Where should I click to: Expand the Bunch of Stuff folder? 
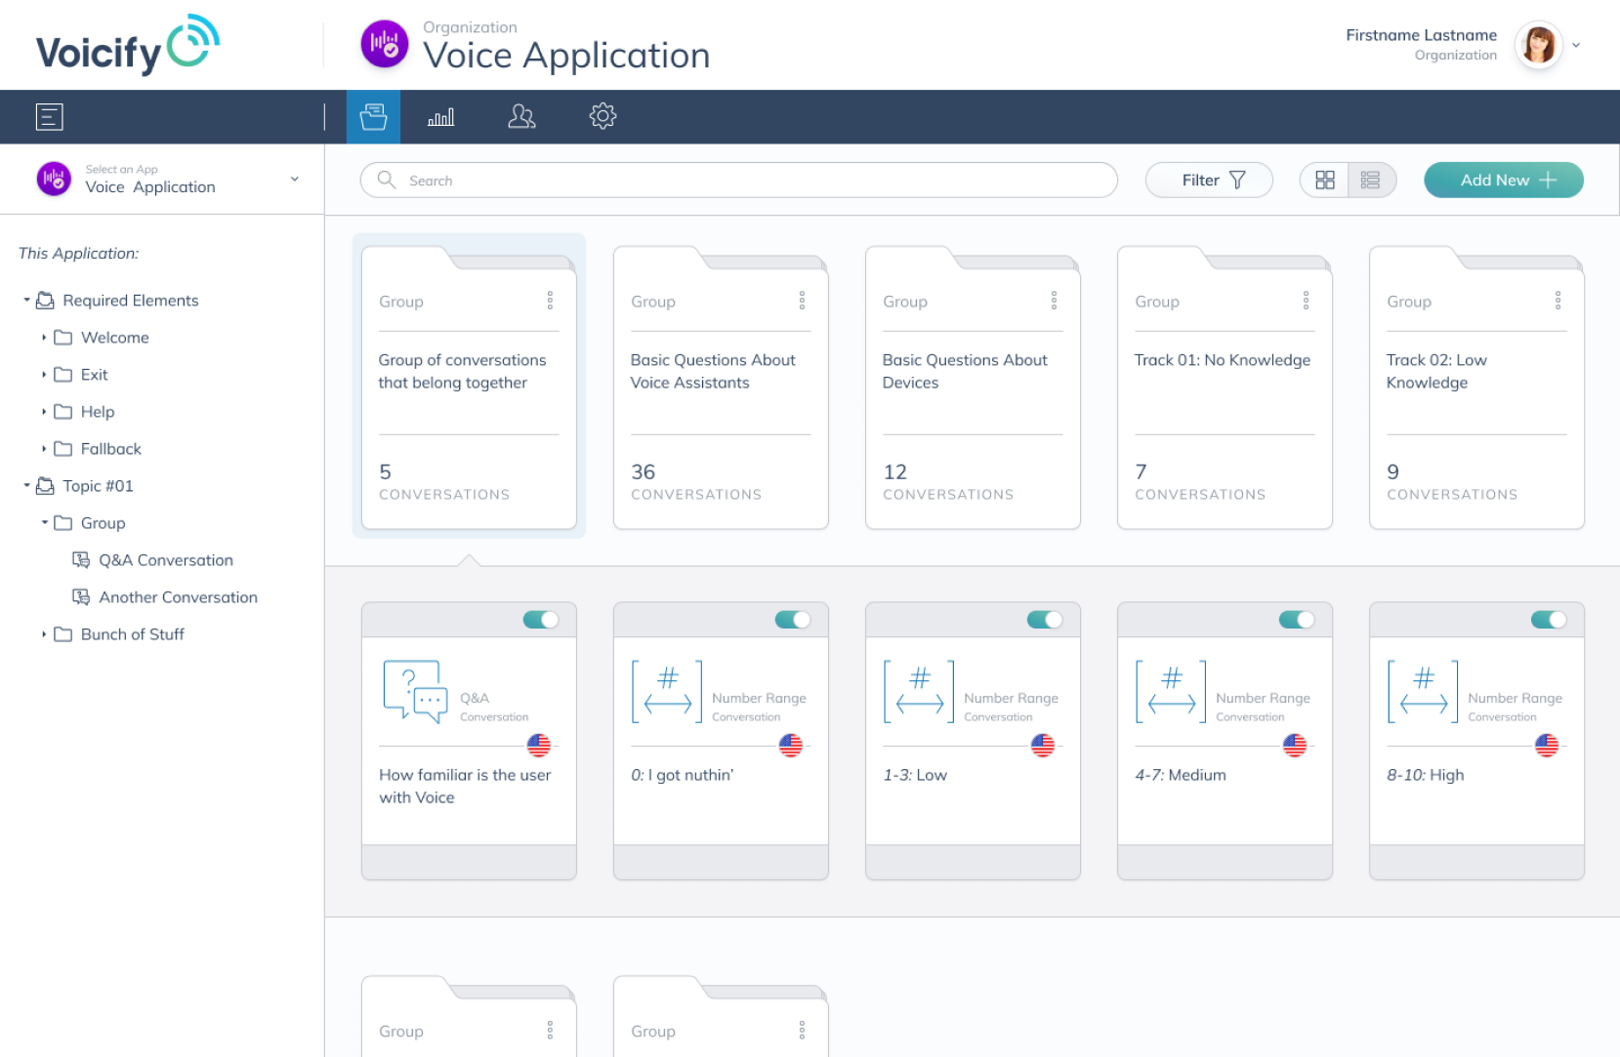[44, 634]
